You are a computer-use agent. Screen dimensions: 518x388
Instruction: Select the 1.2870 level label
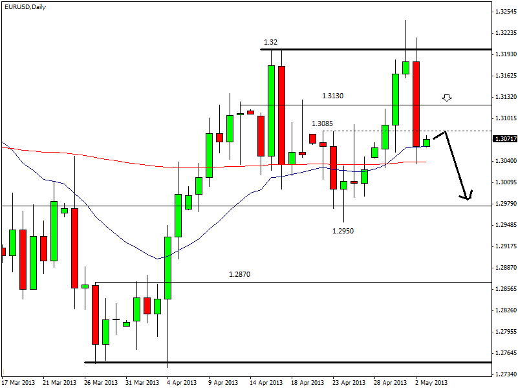click(x=239, y=274)
